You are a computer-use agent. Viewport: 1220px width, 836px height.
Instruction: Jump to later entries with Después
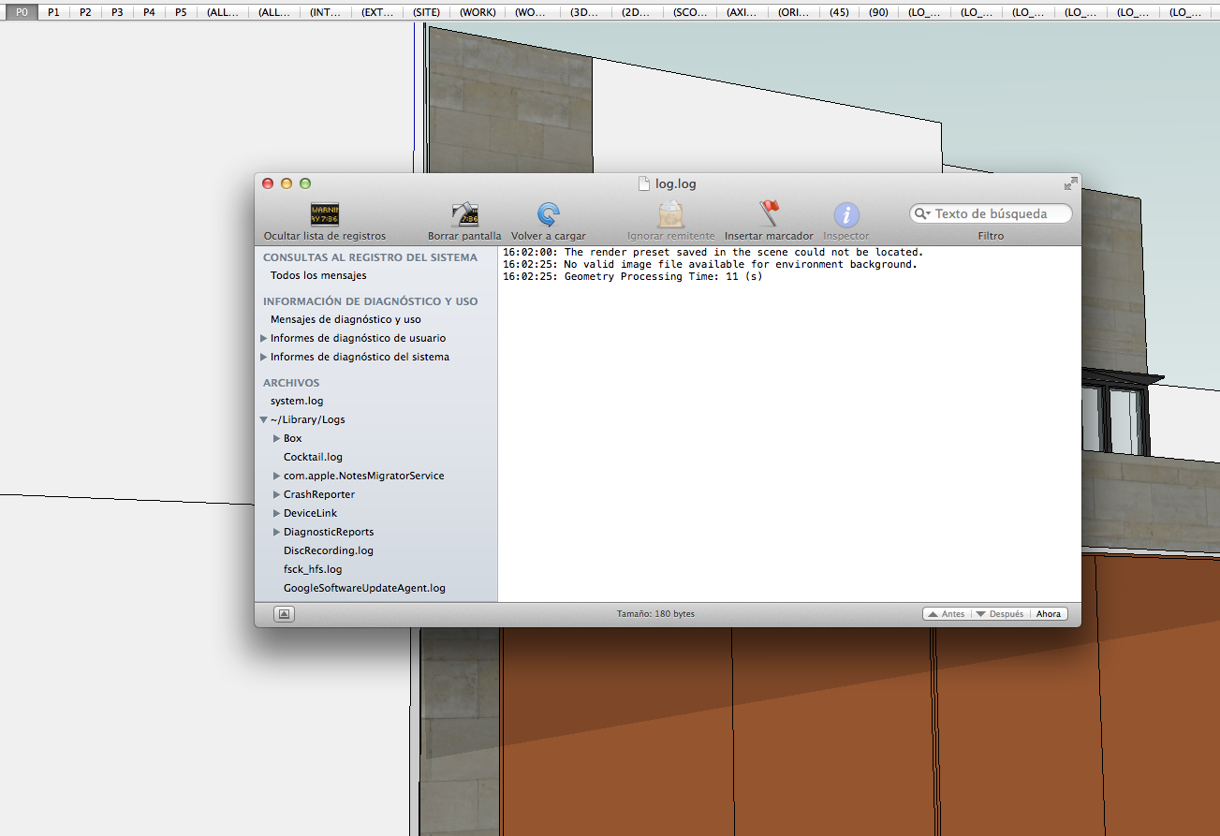(1000, 614)
